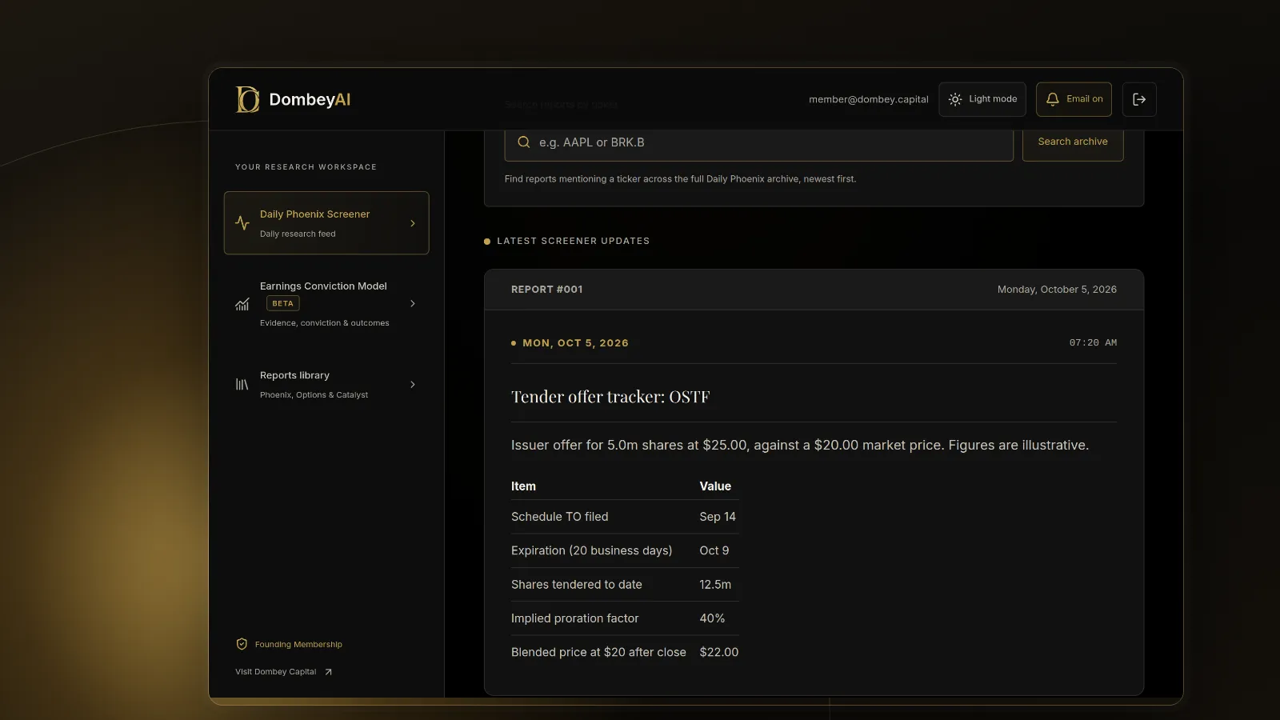Click the sun icon for Light mode
Screen dimensions: 1280x720
pos(955,99)
